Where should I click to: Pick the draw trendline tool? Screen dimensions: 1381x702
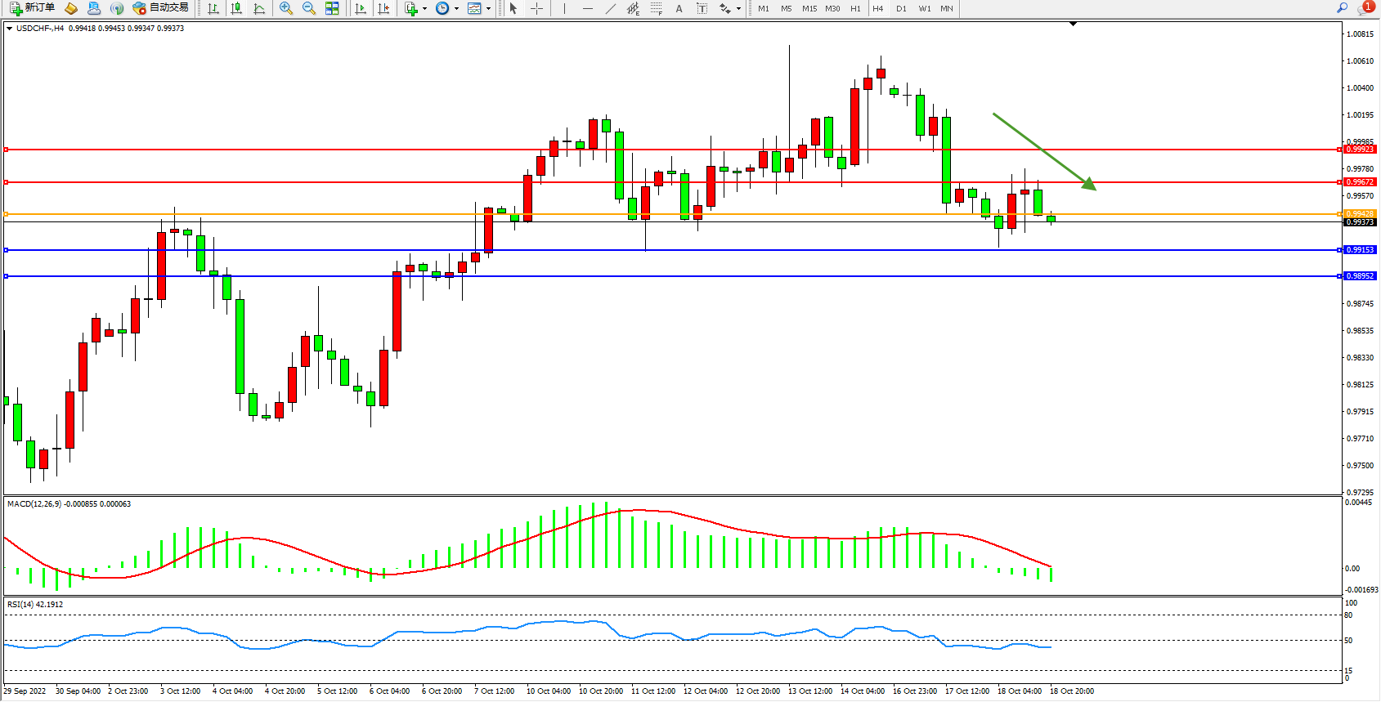(x=610, y=8)
